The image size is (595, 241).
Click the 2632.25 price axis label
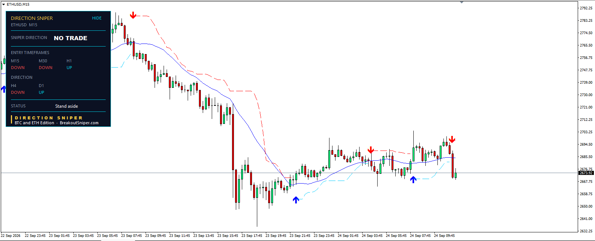tap(586, 231)
